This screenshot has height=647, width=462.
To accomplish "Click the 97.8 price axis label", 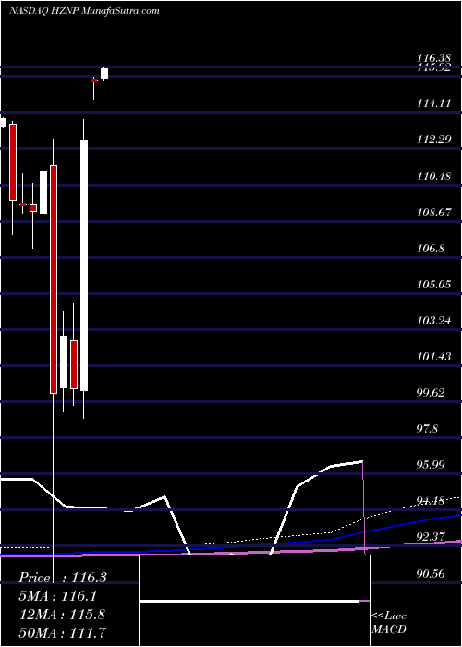I will point(428,429).
